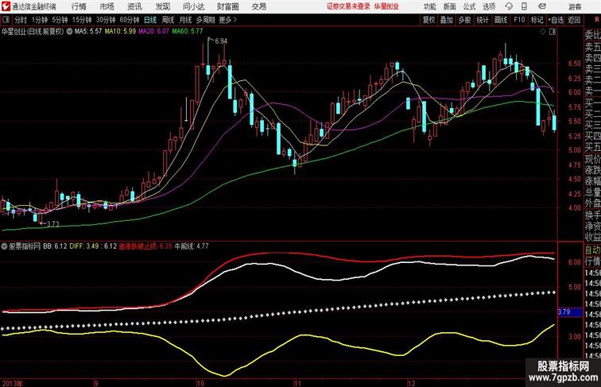Click the BB: 6.12 indicator label
The height and width of the screenshot is (387, 601).
point(55,246)
